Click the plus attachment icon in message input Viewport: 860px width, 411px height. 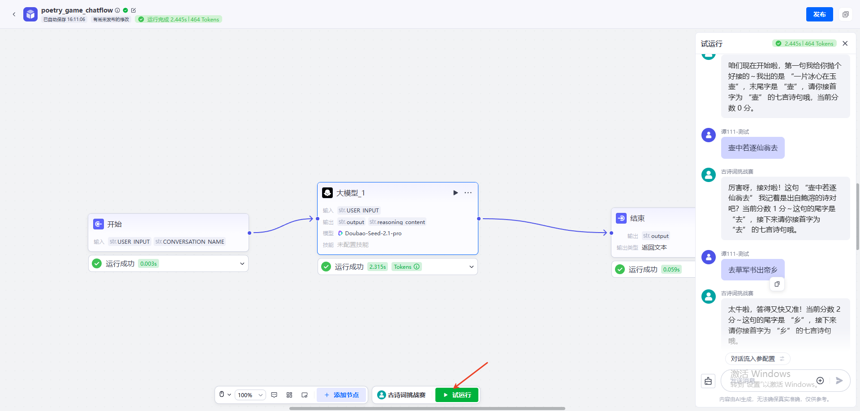pos(820,381)
